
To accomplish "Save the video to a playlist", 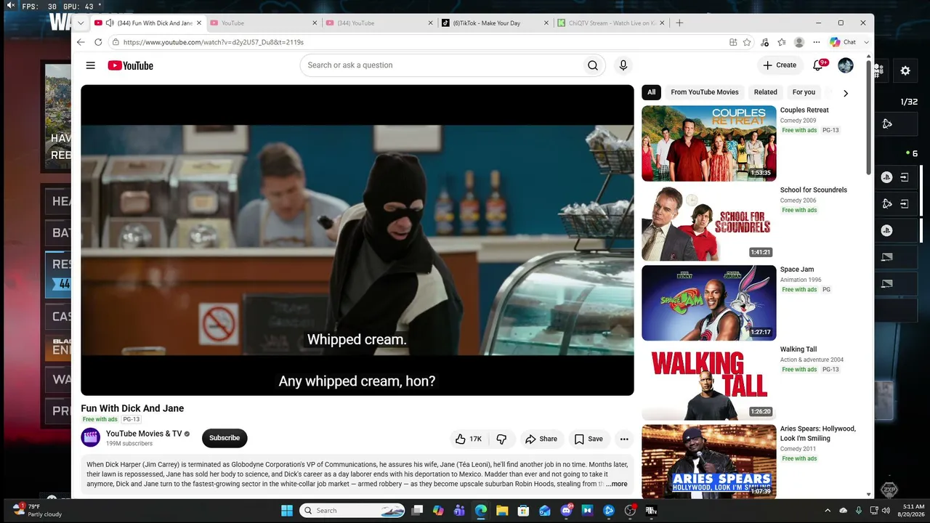I will point(589,439).
